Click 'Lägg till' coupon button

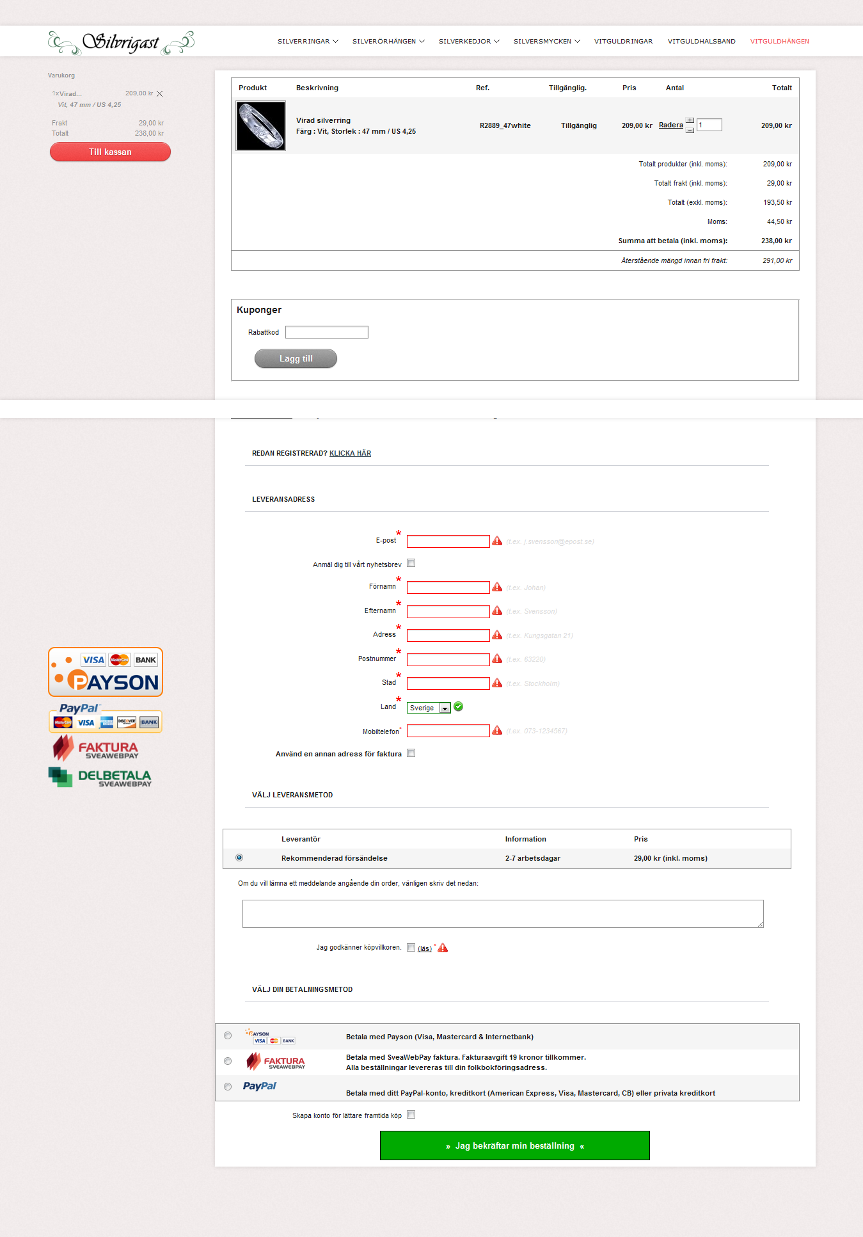coord(296,358)
